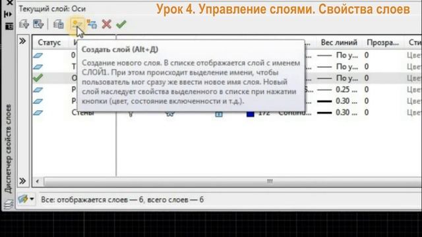This screenshot has height=237, width=422.
Task: Toggle the on/off bulb for layer Стены
Action: [x=131, y=114]
